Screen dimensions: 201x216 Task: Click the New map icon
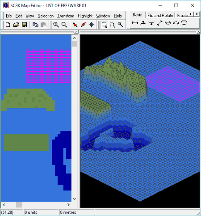pos(8,25)
